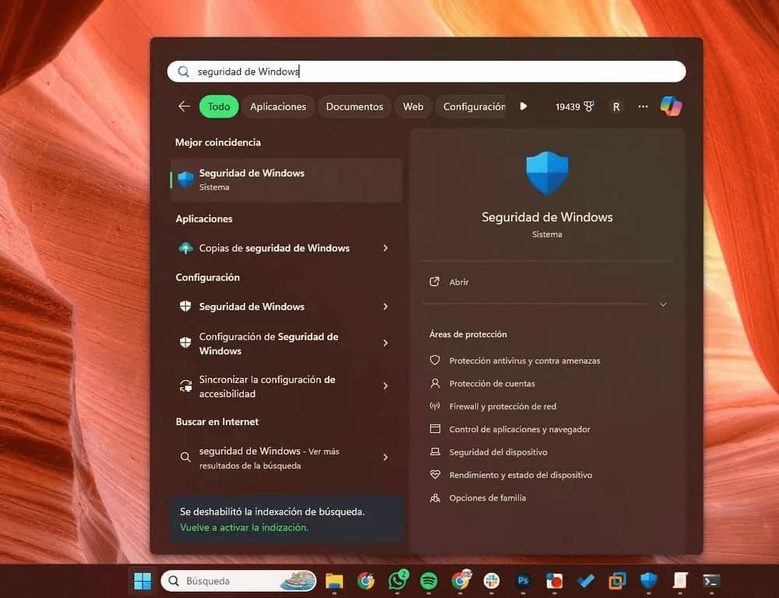The height and width of the screenshot is (598, 779).
Task: Open the overlapping squares virtualization app
Action: 618,581
